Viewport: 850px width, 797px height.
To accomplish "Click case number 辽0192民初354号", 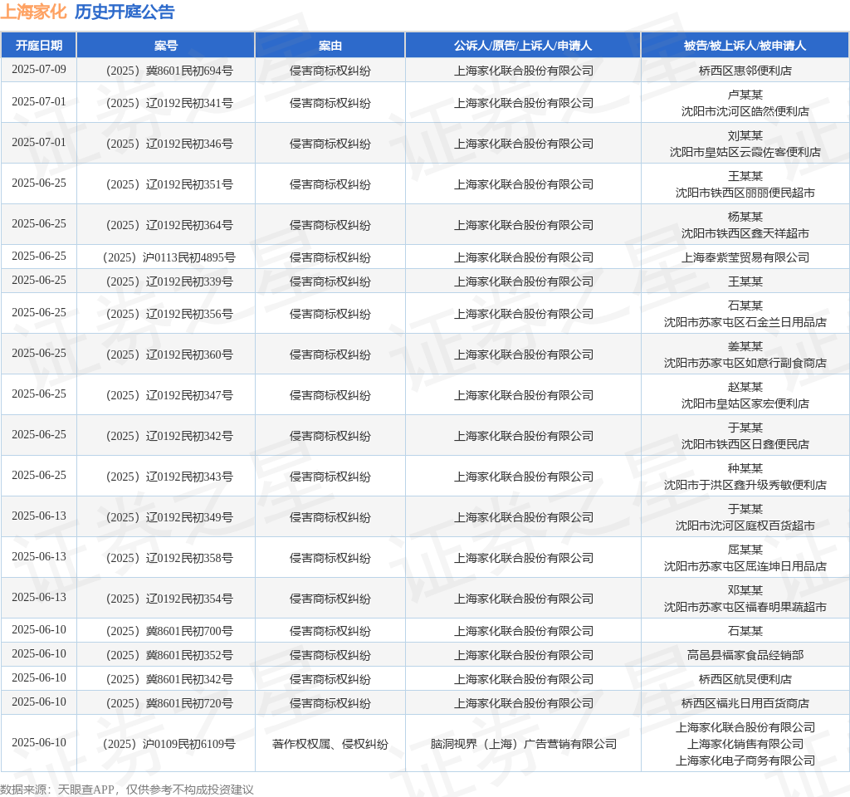I will pos(169,599).
